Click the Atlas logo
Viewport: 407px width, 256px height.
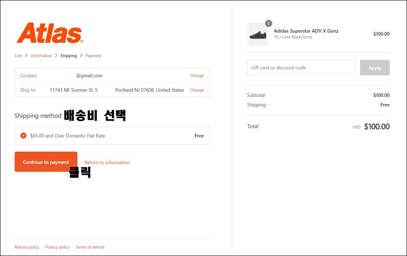pos(50,33)
